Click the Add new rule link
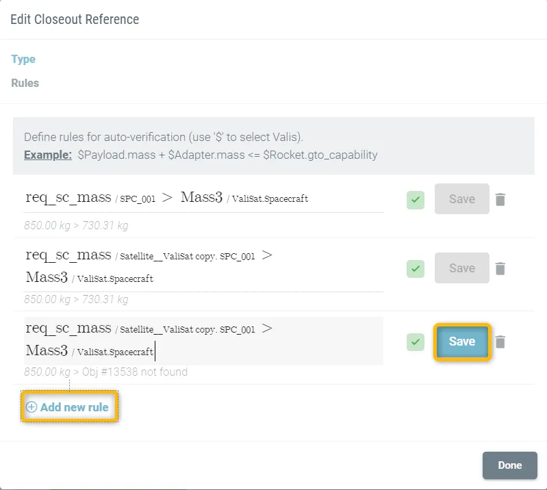 coord(74,407)
